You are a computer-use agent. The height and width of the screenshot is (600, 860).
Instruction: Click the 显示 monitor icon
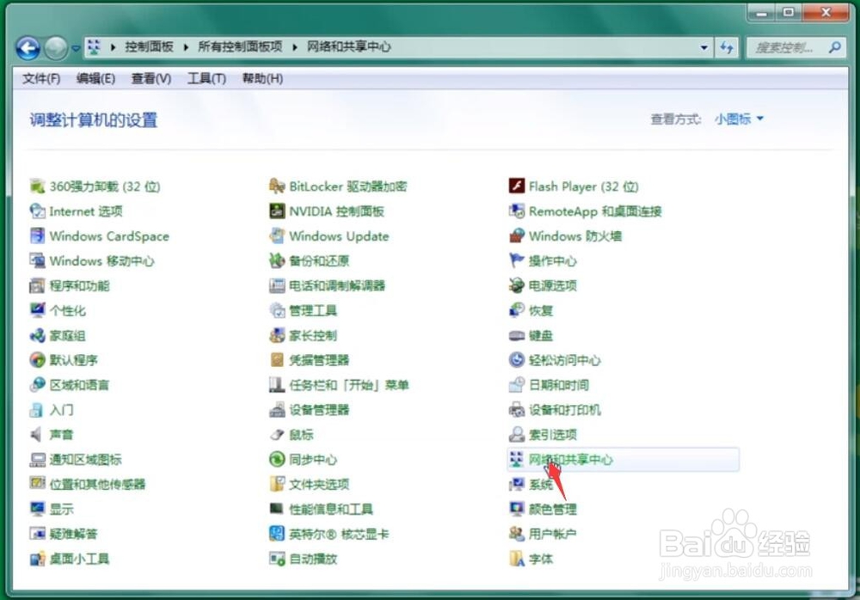tap(37, 509)
